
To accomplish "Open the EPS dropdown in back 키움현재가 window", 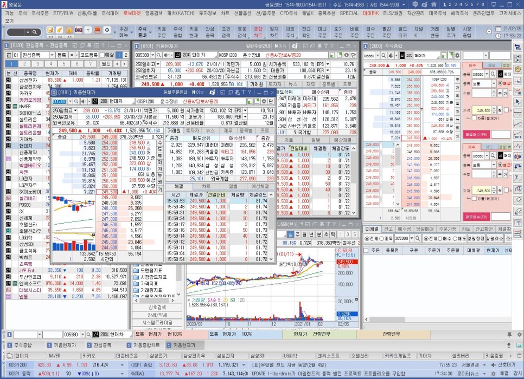I will click(x=328, y=64).
